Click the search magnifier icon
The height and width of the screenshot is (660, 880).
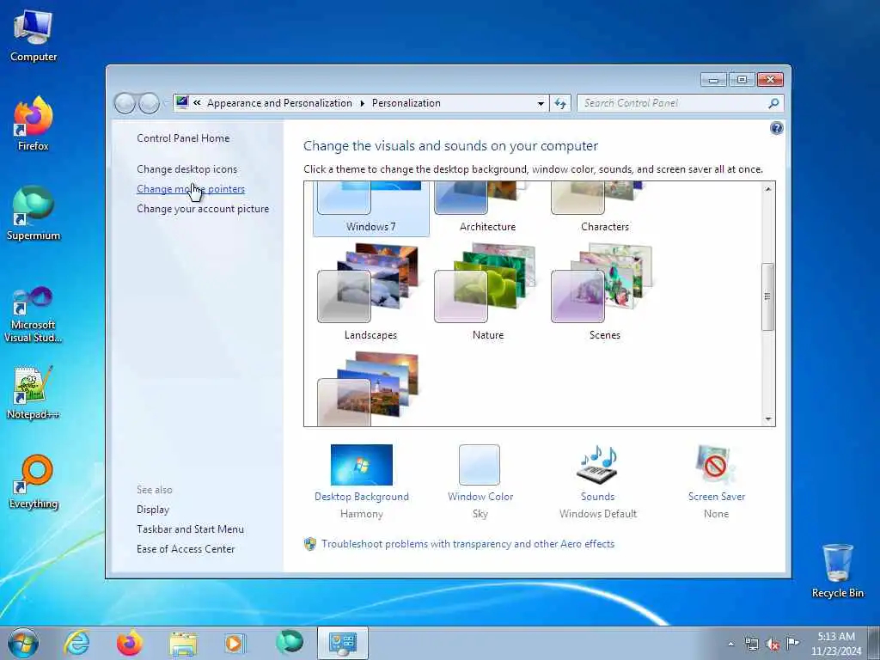click(x=773, y=103)
